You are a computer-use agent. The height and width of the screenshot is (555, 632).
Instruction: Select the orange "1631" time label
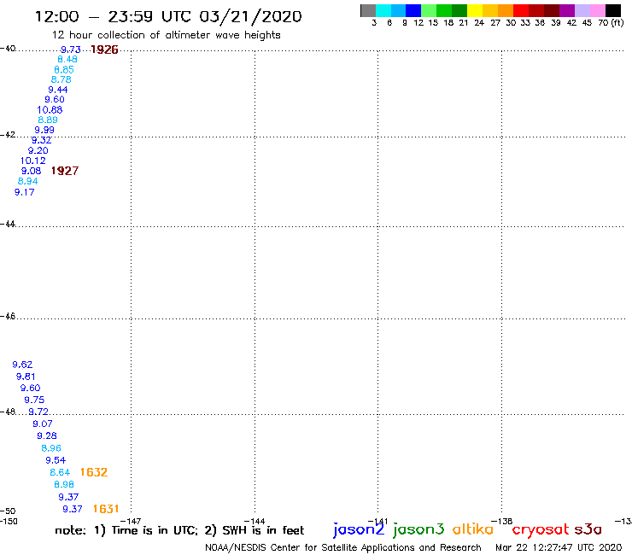106,509
